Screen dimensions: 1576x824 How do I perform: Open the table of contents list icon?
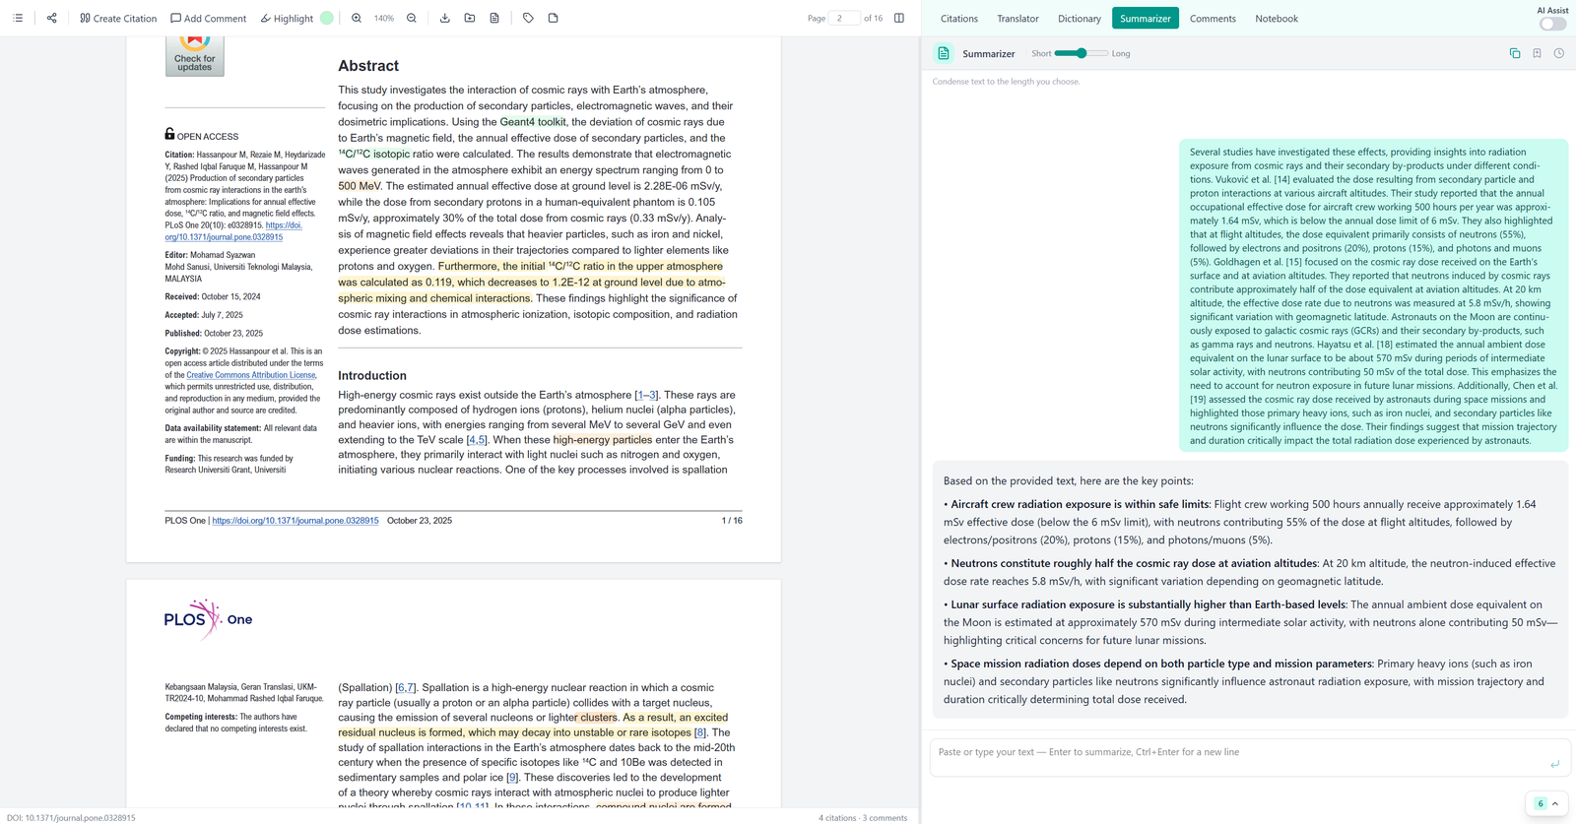coord(18,18)
